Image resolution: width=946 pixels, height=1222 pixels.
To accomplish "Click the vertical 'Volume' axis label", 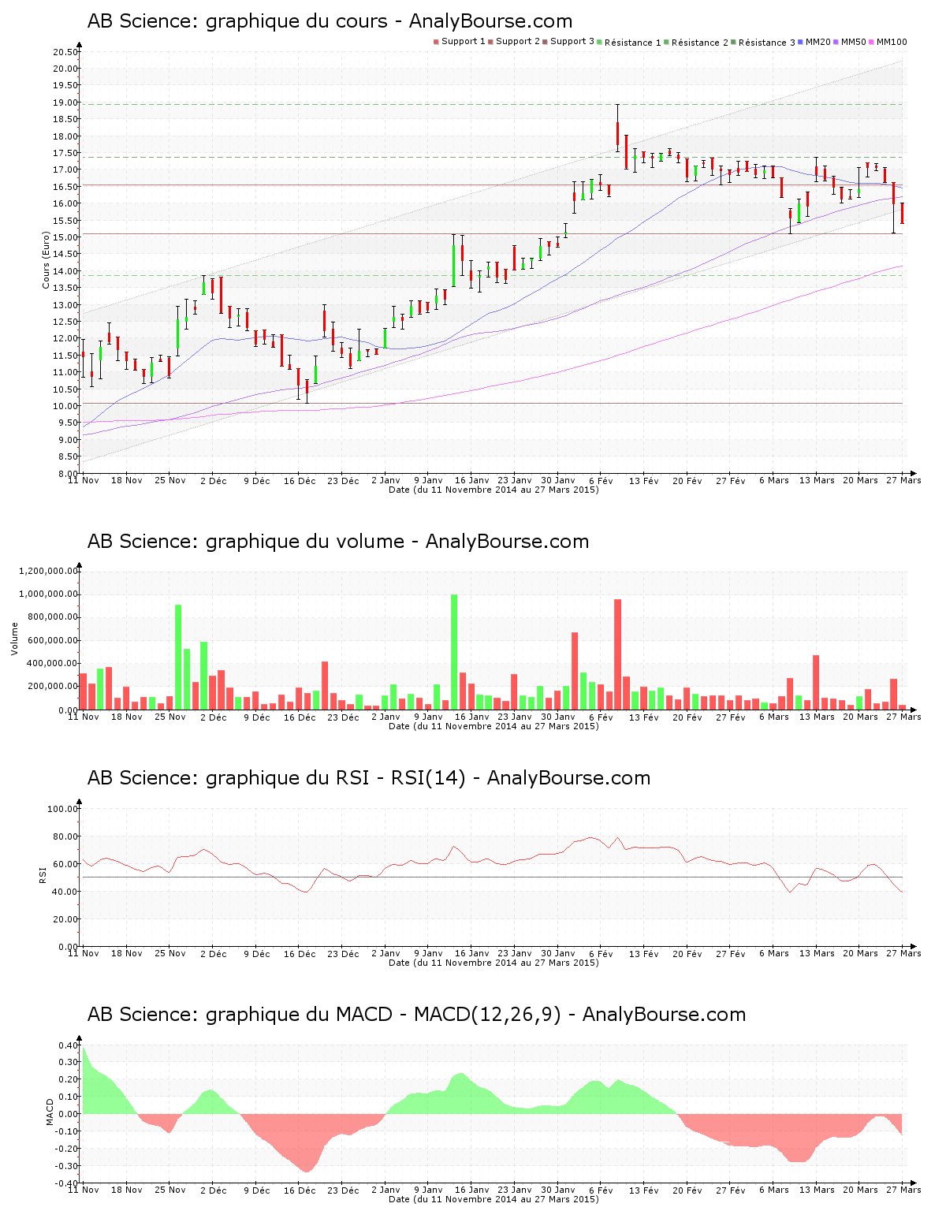I will click(x=14, y=639).
